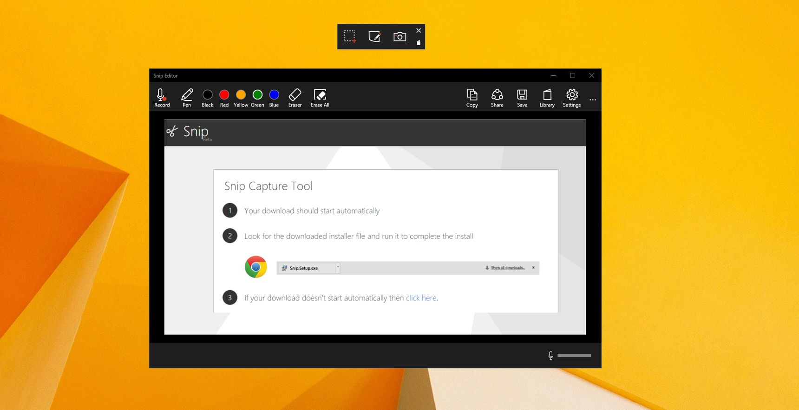Image resolution: width=799 pixels, height=410 pixels.
Task: Click the 'Snip Capture Tool' heading
Action: coord(268,186)
